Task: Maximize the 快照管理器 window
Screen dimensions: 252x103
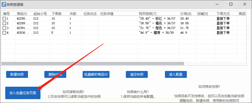Action: [231, 4]
